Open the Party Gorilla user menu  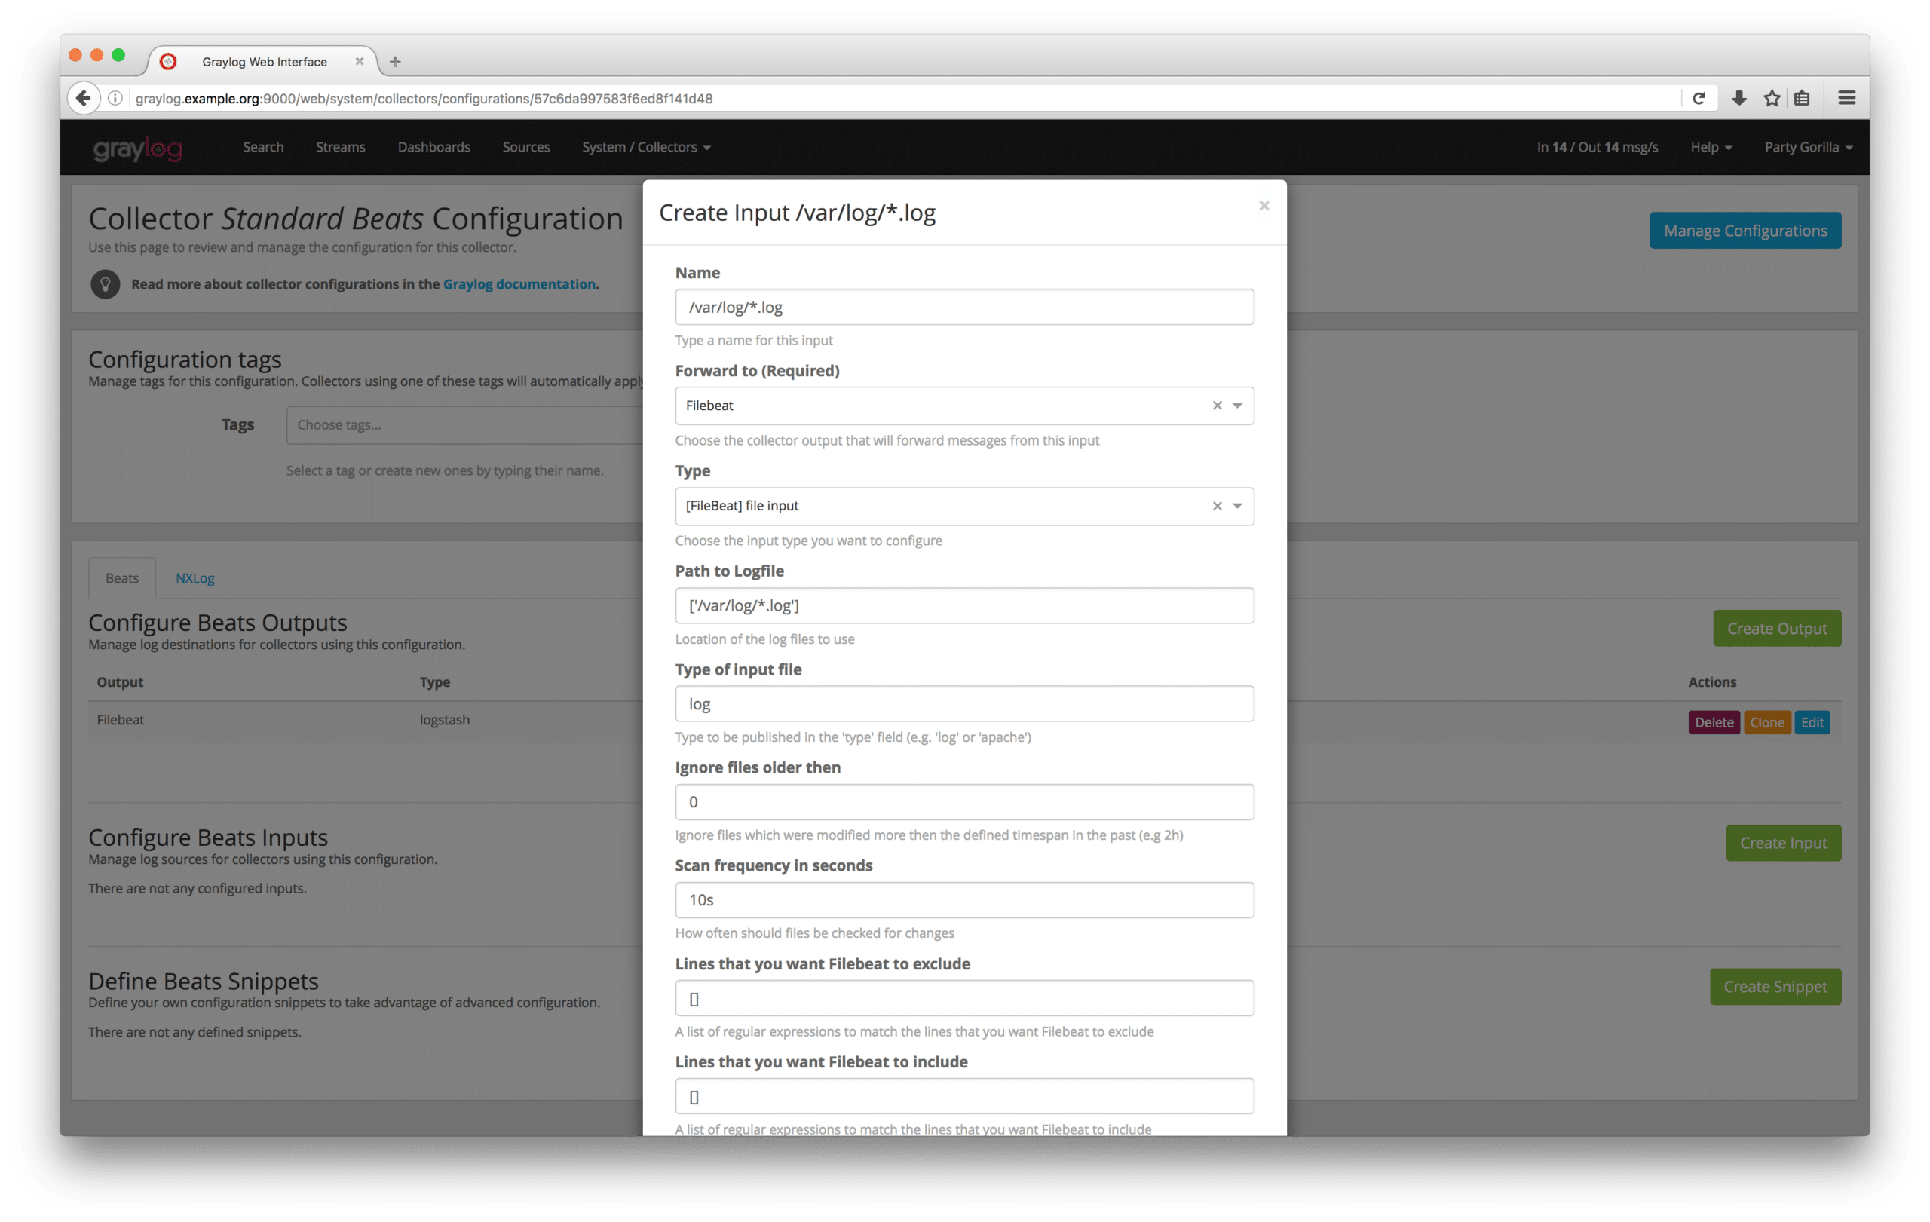1807,148
